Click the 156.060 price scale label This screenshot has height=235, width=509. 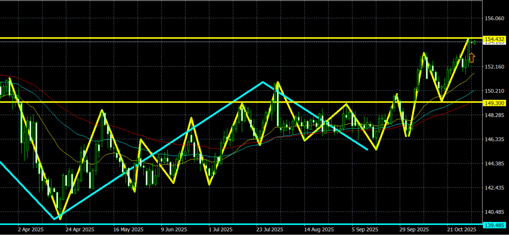pyautogui.click(x=493, y=18)
